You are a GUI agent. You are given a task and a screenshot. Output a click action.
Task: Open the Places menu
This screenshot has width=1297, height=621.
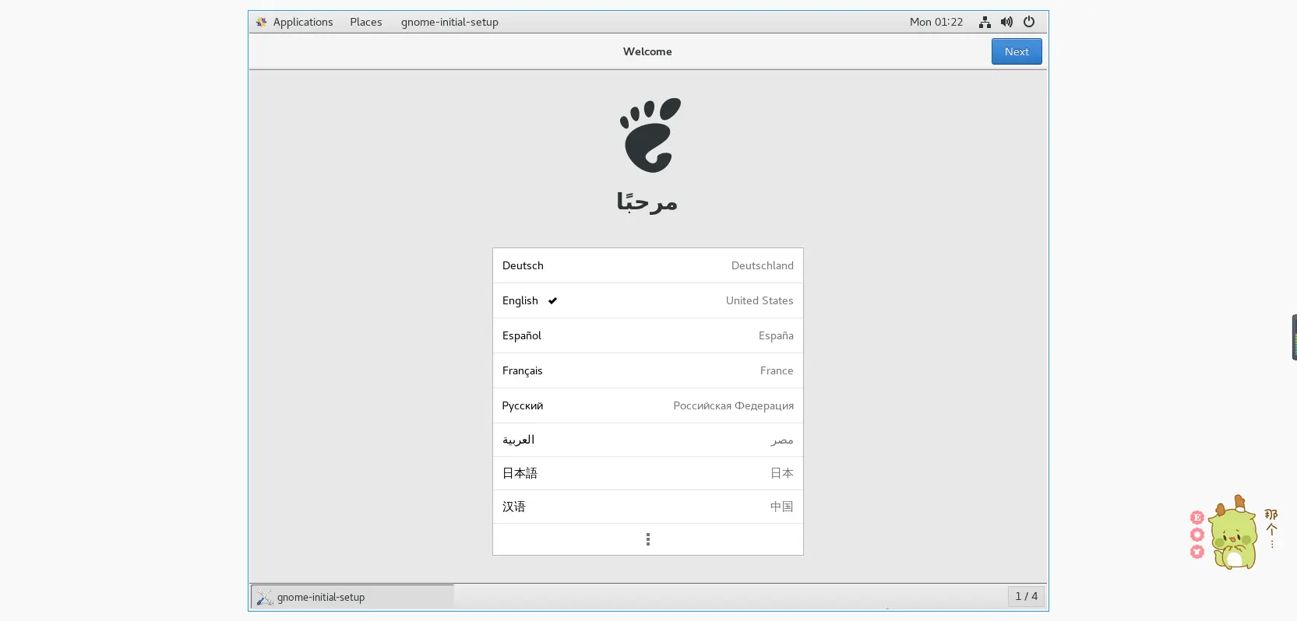[366, 22]
